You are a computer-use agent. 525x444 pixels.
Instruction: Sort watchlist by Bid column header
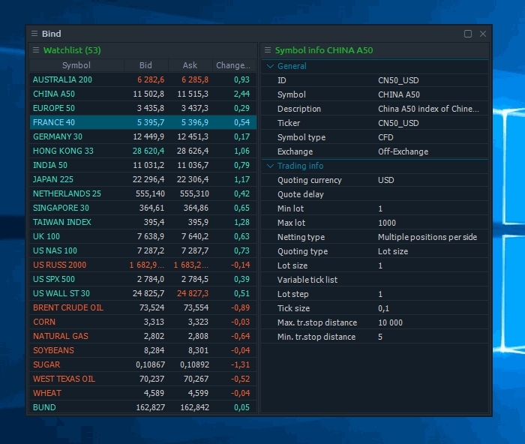pos(145,65)
